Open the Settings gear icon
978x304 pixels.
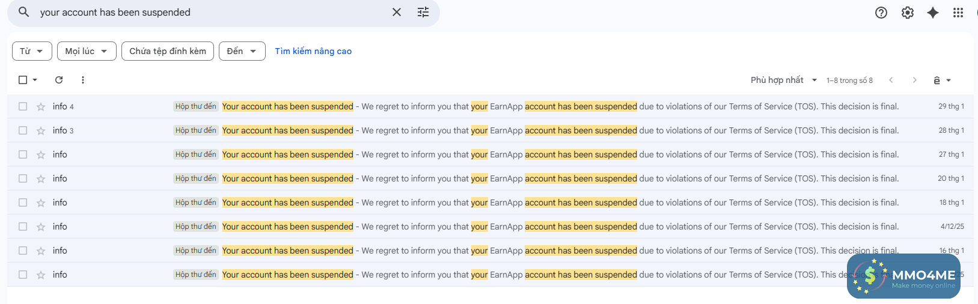(x=908, y=13)
